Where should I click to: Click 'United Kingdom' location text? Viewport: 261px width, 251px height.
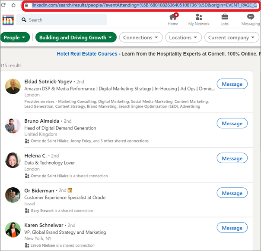tap(41, 134)
